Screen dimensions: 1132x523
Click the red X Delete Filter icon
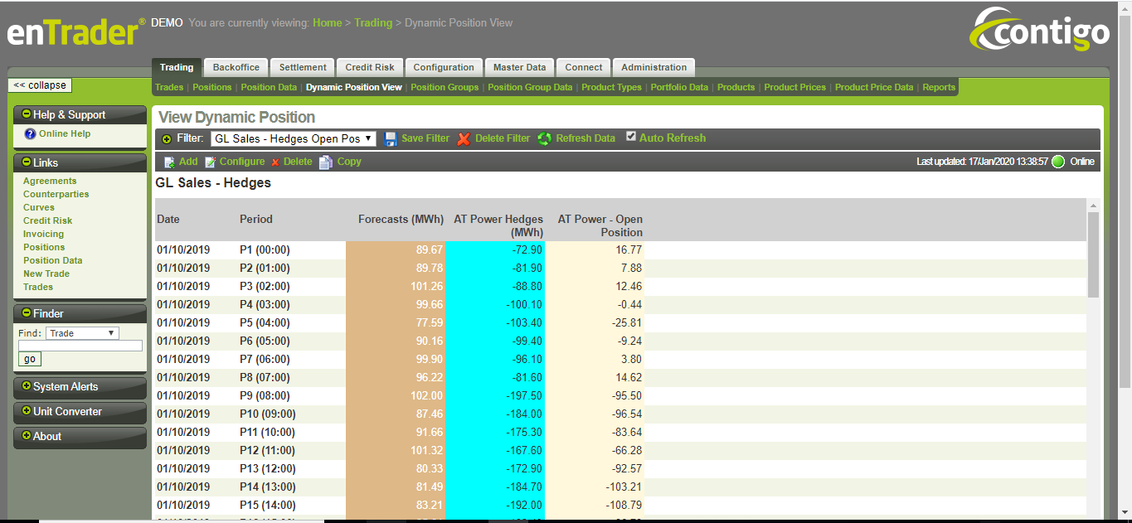point(464,138)
